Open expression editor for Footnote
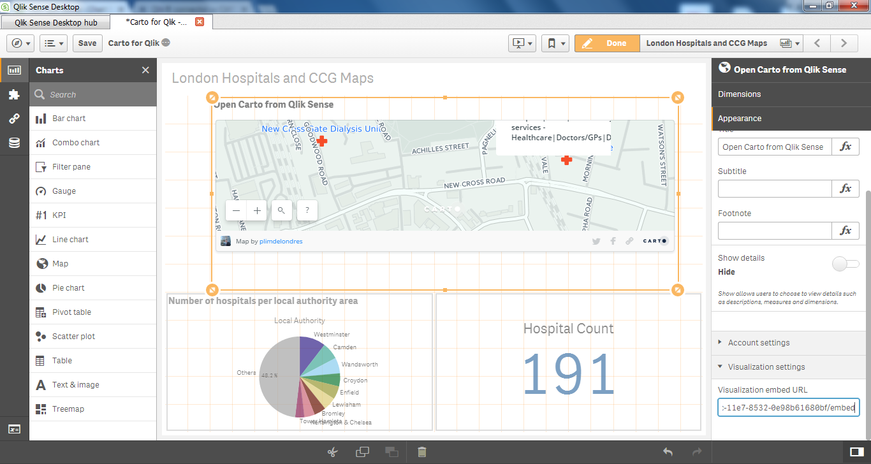 (x=845, y=231)
